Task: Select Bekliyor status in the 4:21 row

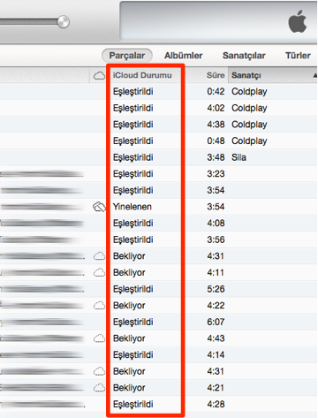Action: (129, 388)
